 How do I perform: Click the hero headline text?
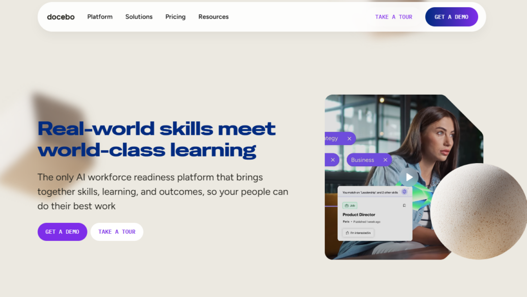pyautogui.click(x=156, y=139)
